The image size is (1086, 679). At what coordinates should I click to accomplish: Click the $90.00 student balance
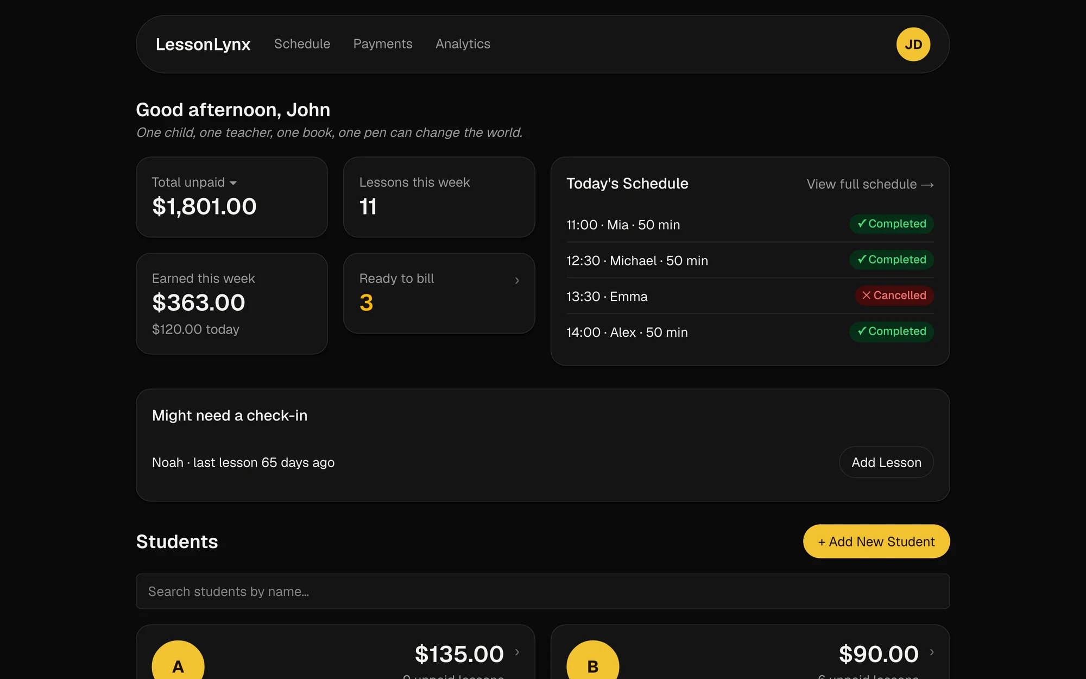879,654
